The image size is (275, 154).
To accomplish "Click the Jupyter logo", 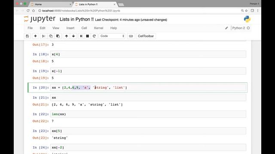I will click(x=40, y=19).
